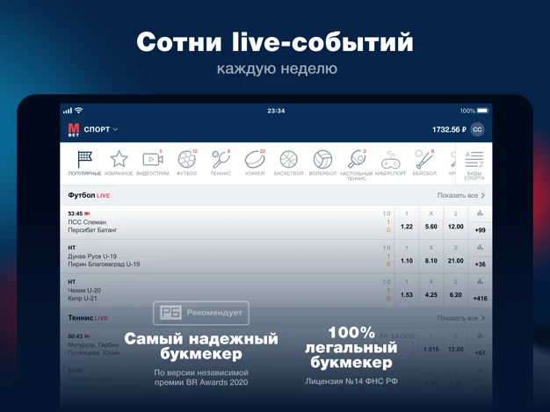The image size is (550, 412).
Task: Open +99 more markets for ПСС Слеман
Action: point(480,230)
